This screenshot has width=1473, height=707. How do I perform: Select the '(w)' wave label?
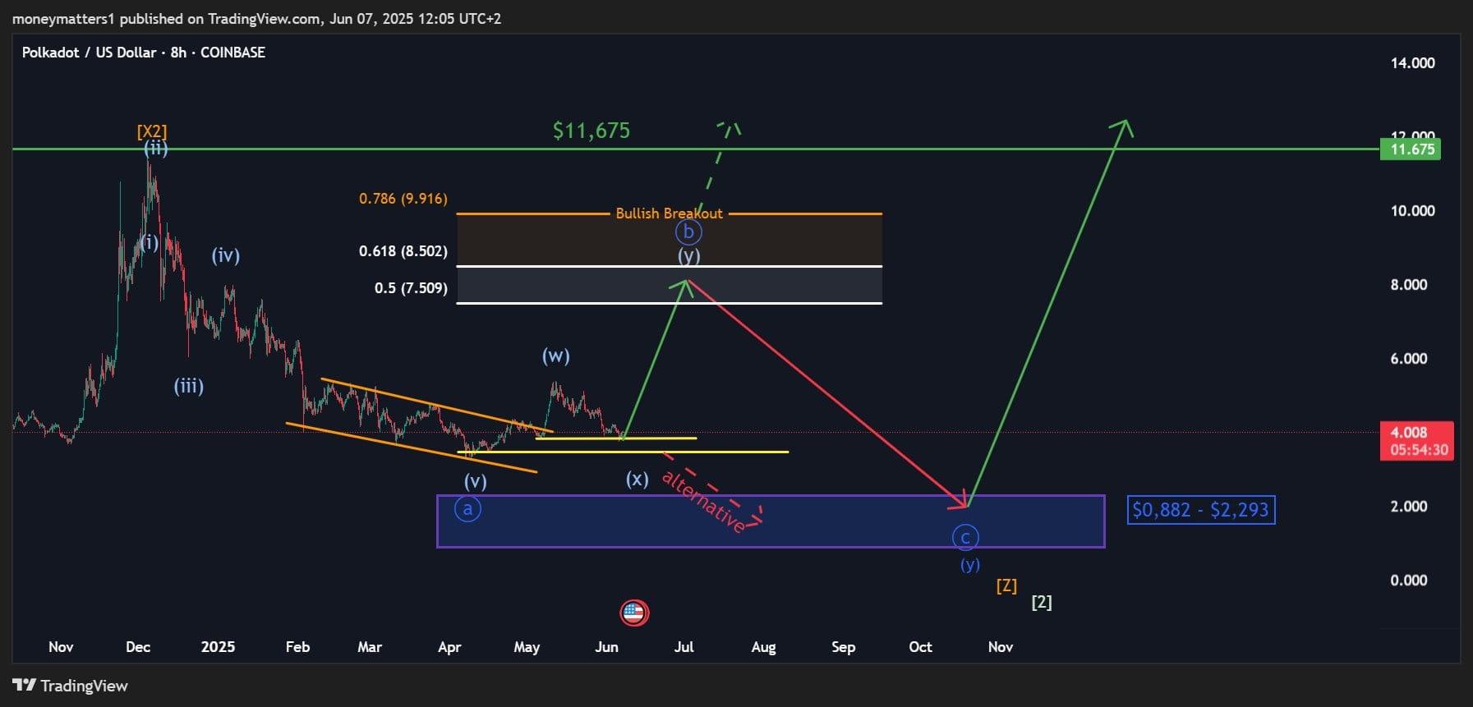point(556,356)
